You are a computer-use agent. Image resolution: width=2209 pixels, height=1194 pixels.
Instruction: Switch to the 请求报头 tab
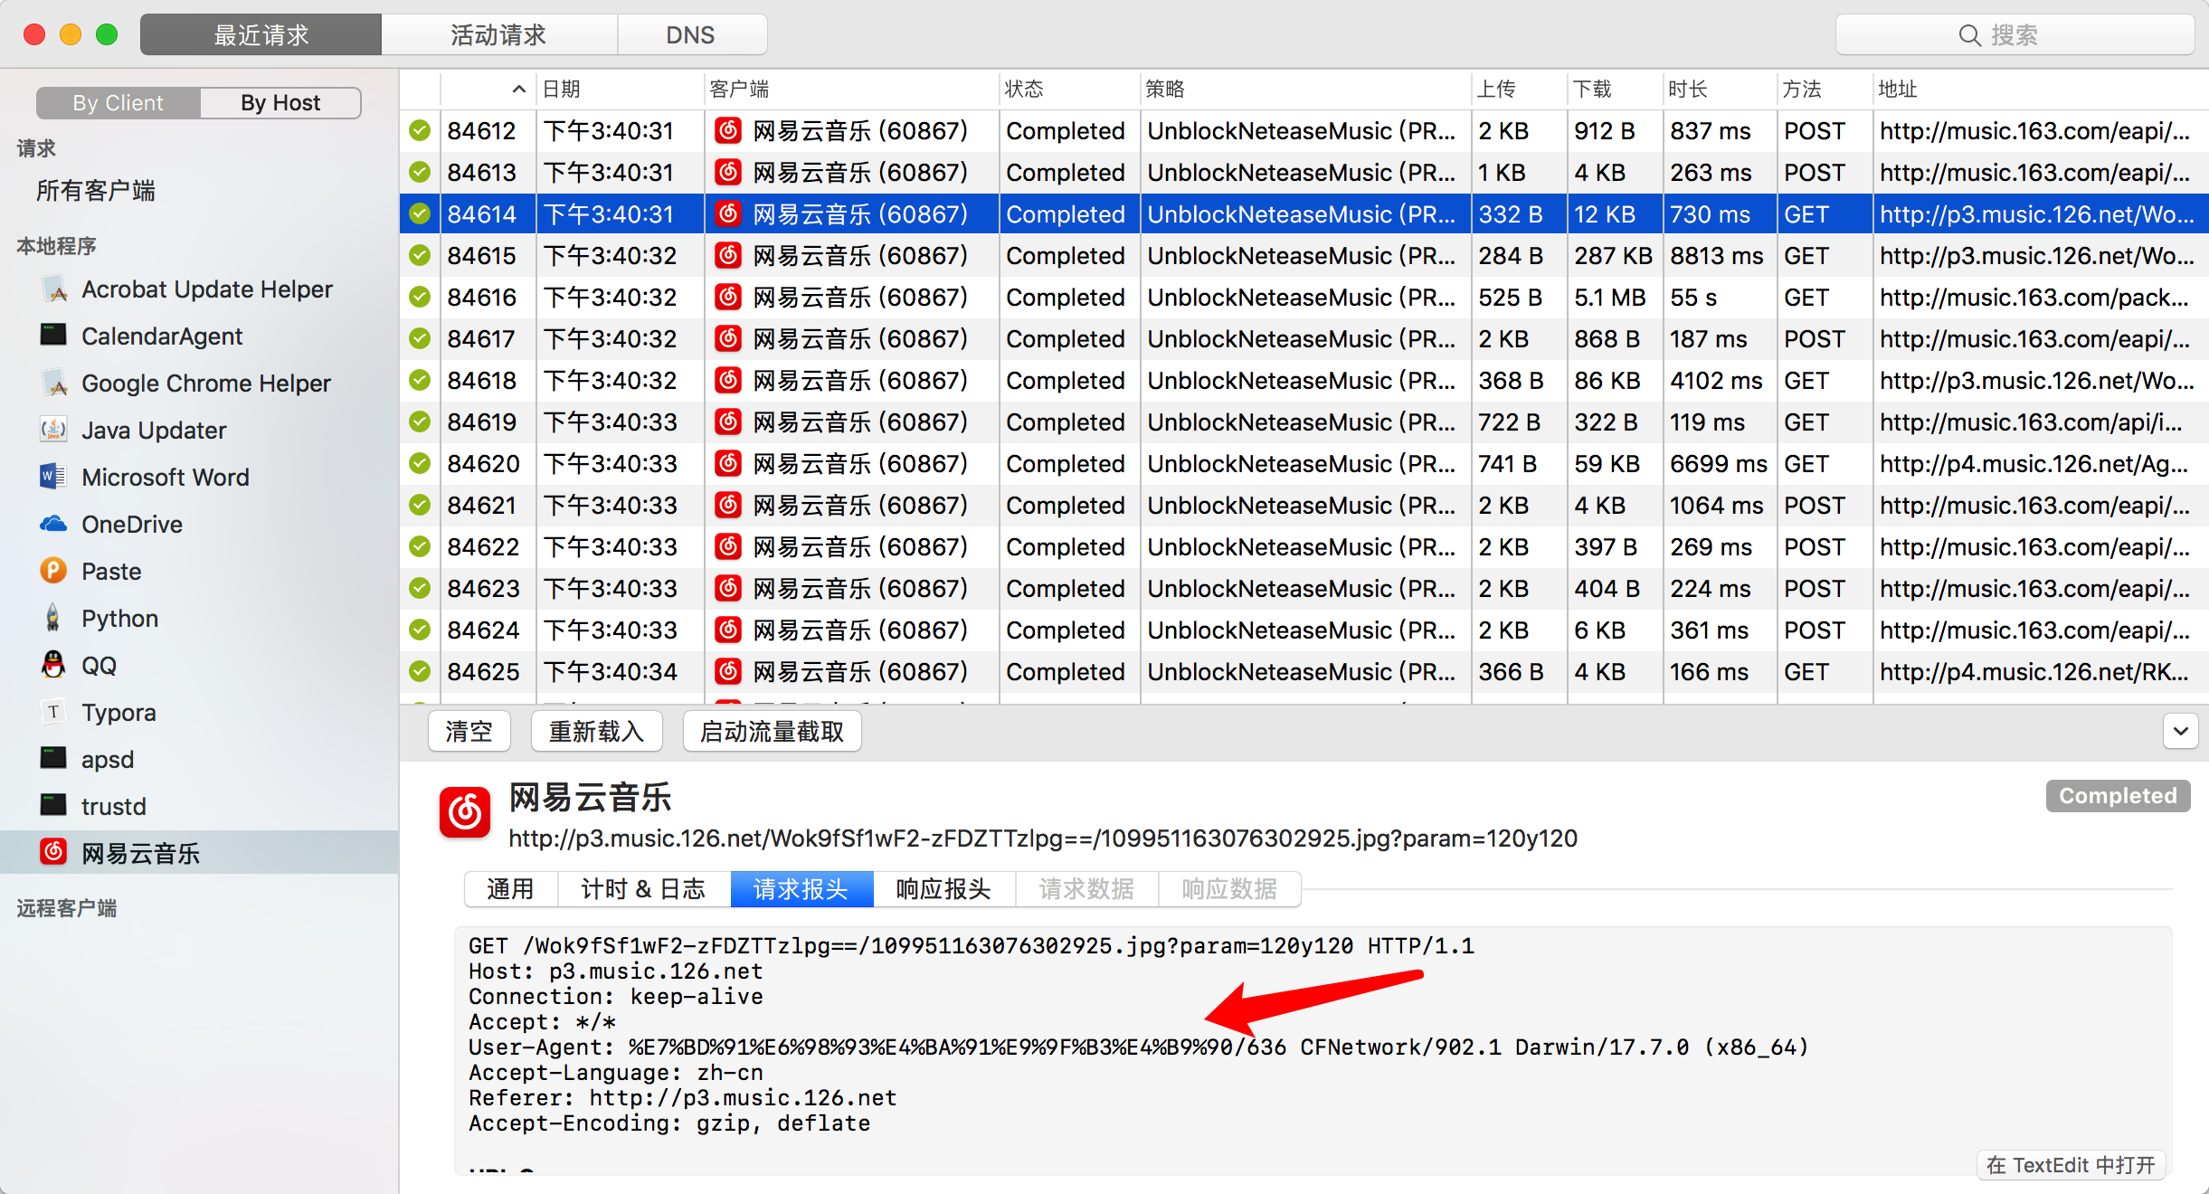coord(801,889)
